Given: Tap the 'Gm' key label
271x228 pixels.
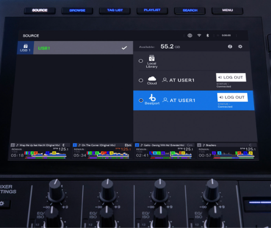Looking at the screenshot, I should pos(190,145).
